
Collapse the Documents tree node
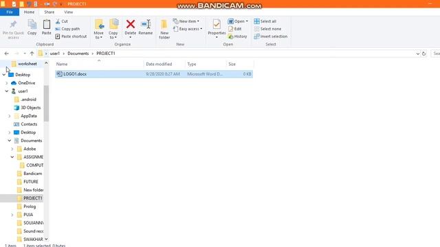[10, 141]
